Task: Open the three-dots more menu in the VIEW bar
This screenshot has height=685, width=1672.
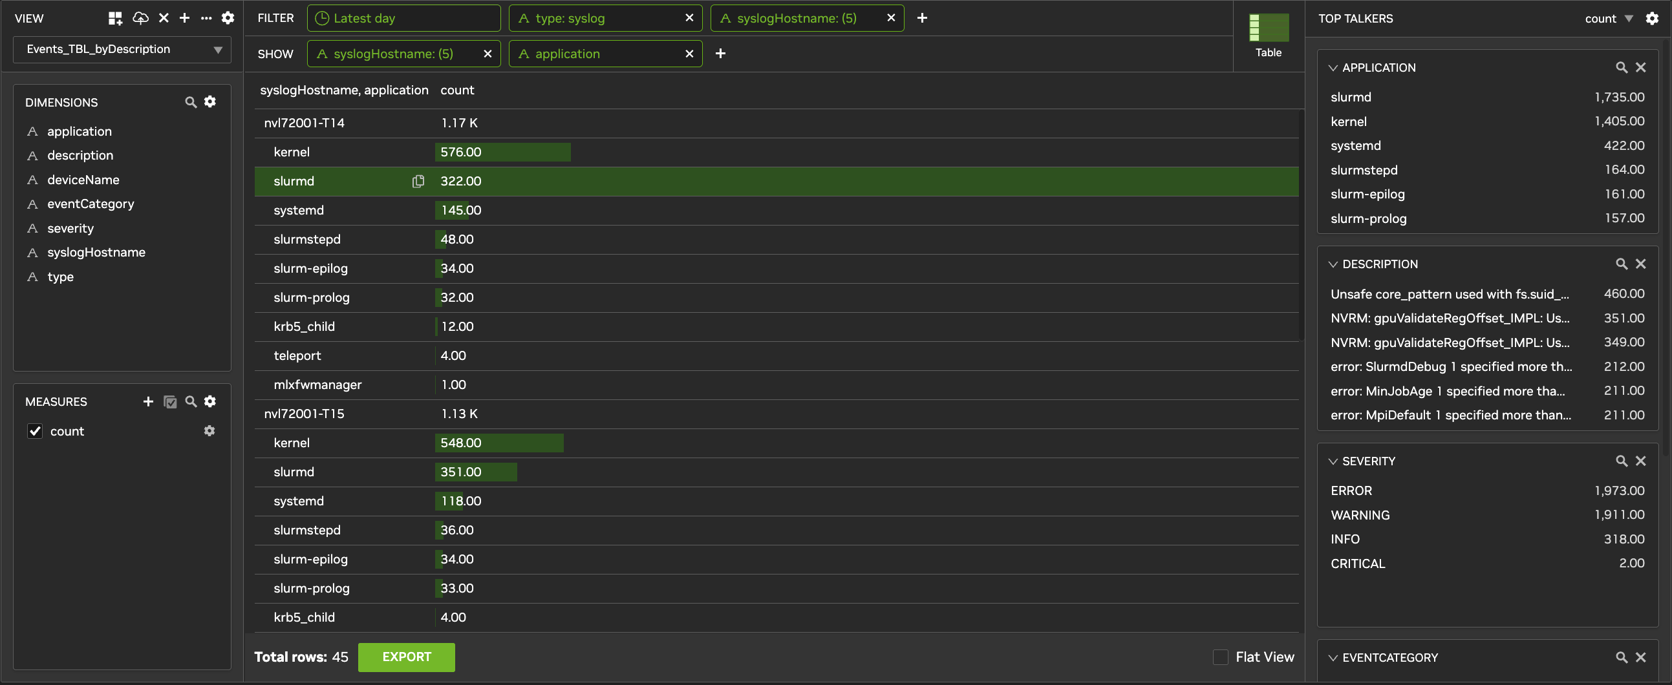Action: tap(206, 18)
